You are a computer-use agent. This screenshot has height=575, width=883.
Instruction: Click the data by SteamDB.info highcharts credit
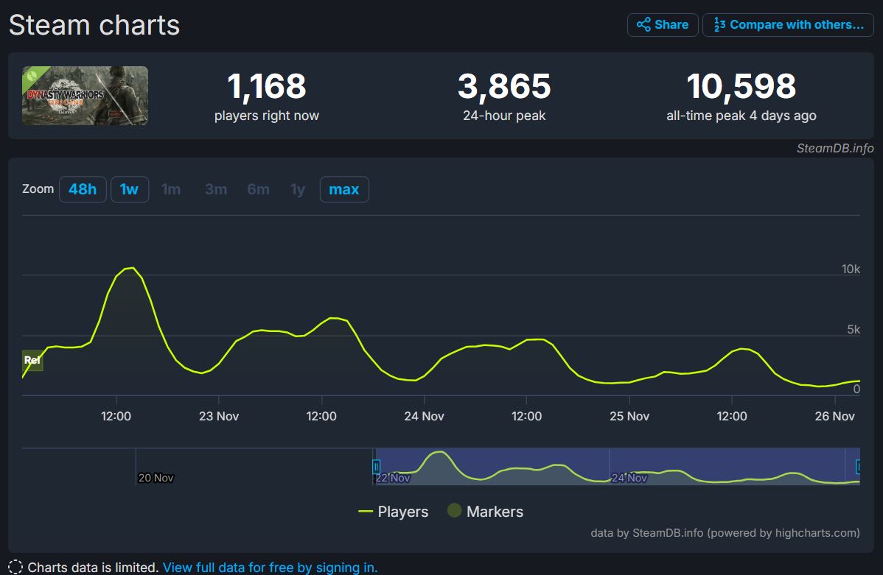tap(725, 533)
